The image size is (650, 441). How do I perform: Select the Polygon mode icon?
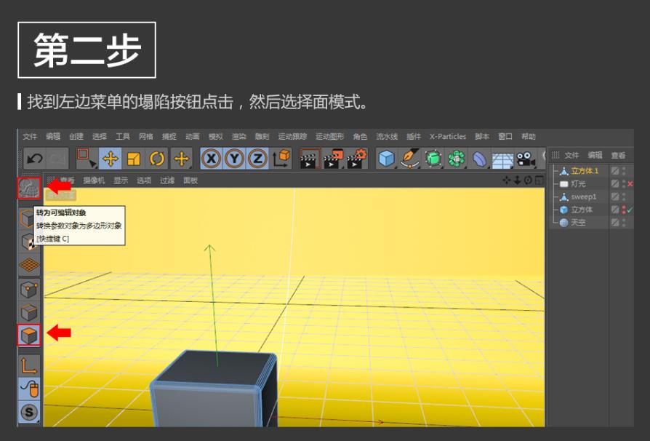(x=28, y=335)
